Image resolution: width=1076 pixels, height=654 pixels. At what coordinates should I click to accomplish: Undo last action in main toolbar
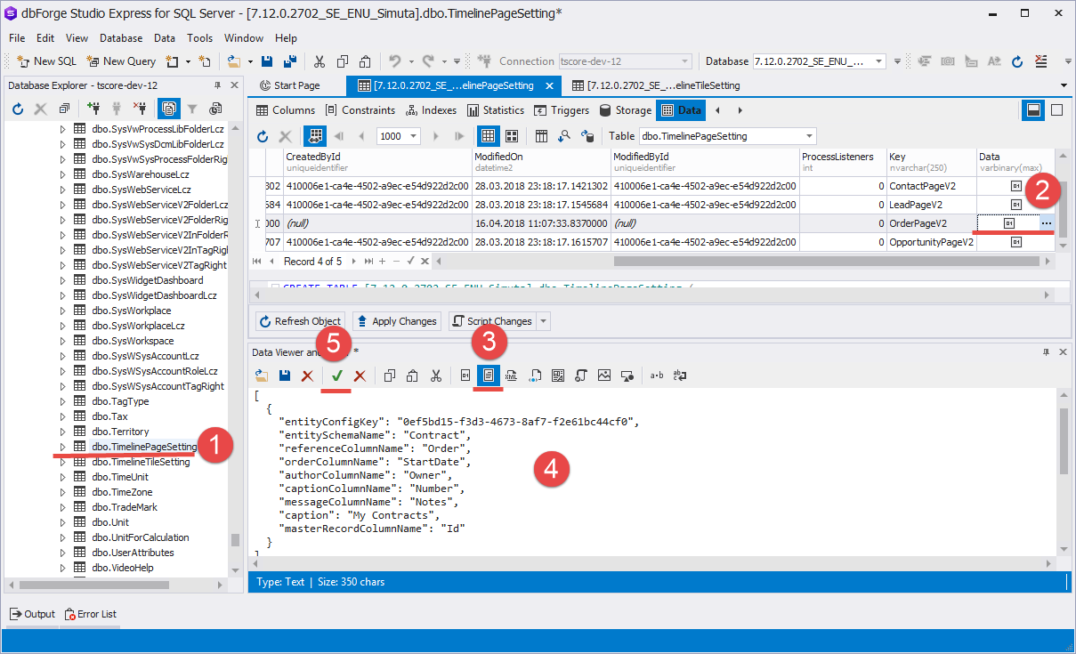[x=394, y=61]
